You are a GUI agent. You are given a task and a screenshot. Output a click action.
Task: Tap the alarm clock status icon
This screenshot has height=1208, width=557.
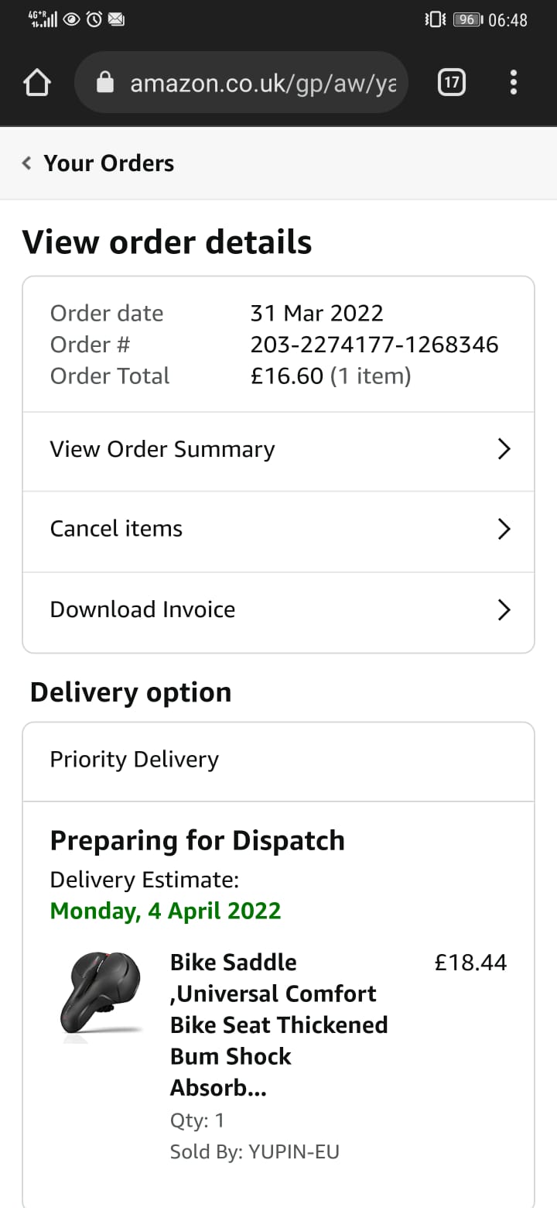[94, 19]
